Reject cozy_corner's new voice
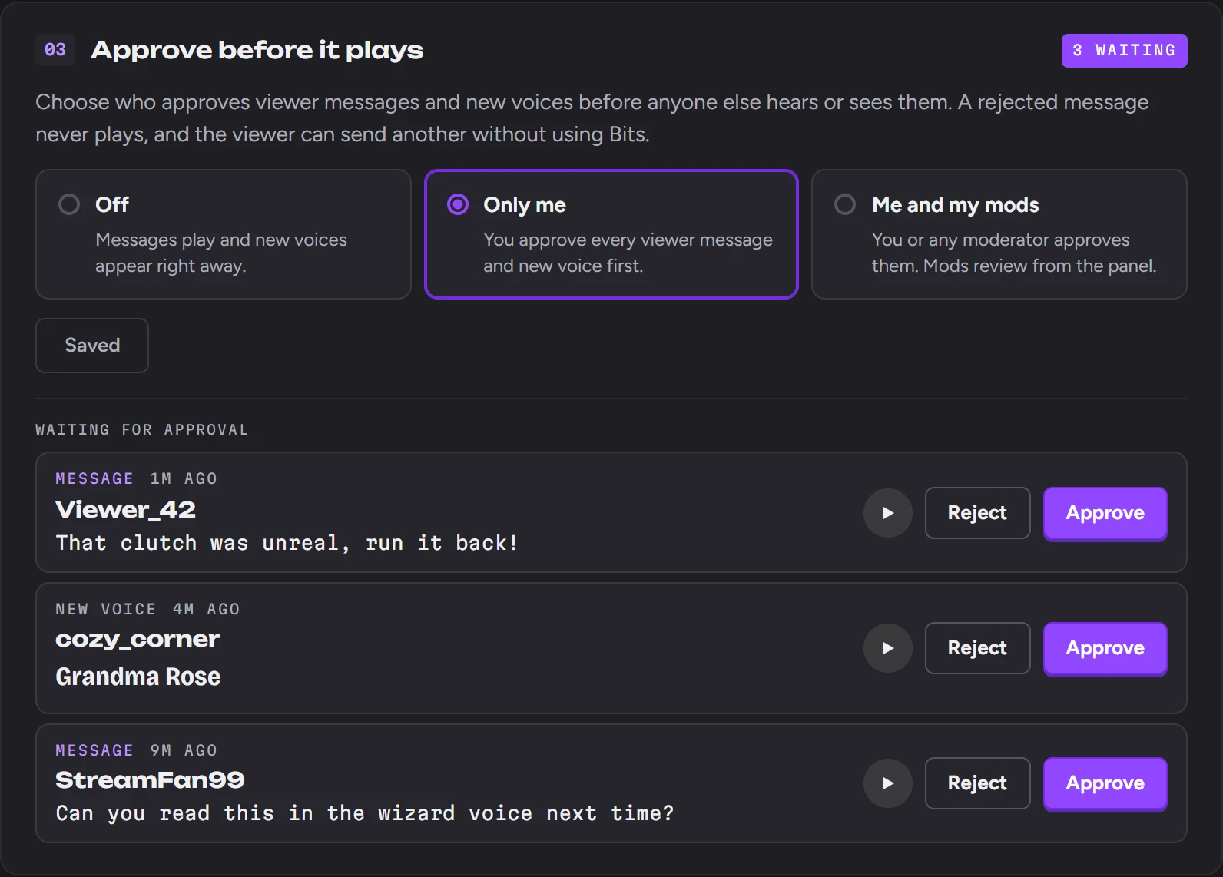1223x877 pixels. (977, 648)
